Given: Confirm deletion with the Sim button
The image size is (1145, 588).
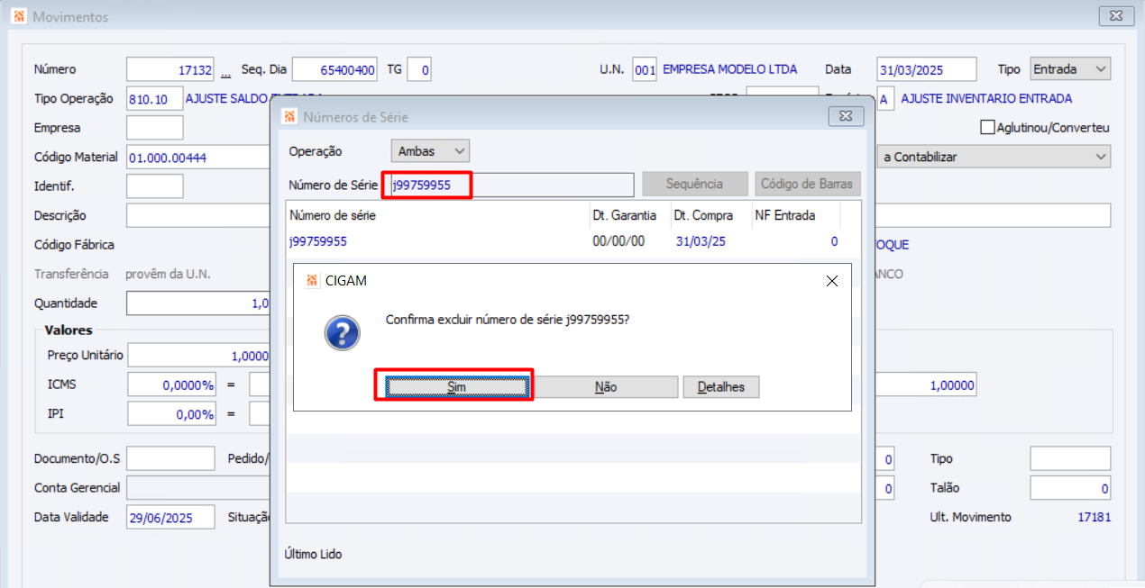Looking at the screenshot, I should coord(457,387).
